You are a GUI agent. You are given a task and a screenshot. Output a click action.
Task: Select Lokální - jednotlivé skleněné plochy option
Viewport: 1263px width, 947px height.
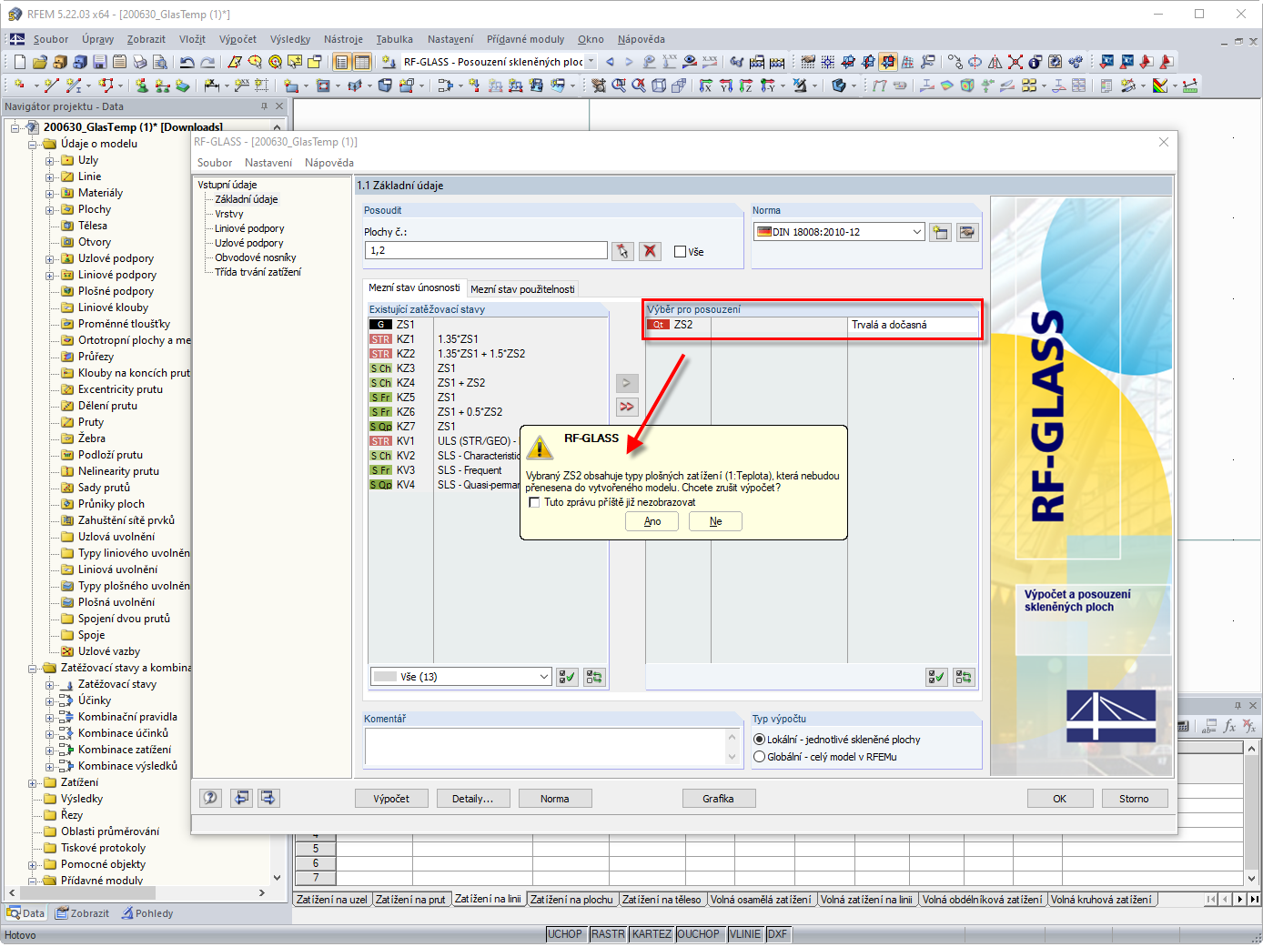(759, 740)
